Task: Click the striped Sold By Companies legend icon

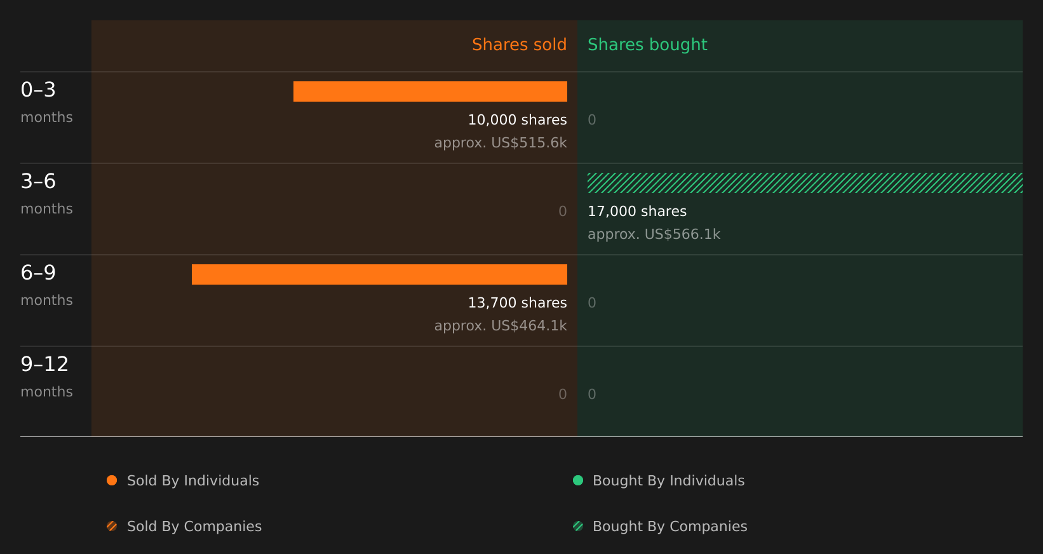Action: (112, 526)
